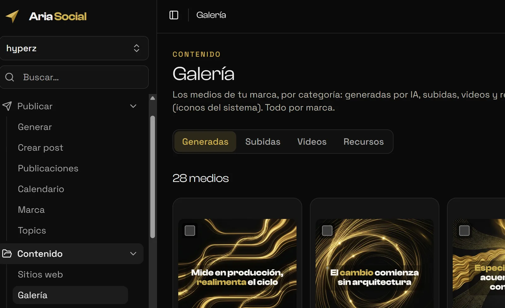Click the Contenido folder icon
Screen dimensions: 505x308
point(7,253)
